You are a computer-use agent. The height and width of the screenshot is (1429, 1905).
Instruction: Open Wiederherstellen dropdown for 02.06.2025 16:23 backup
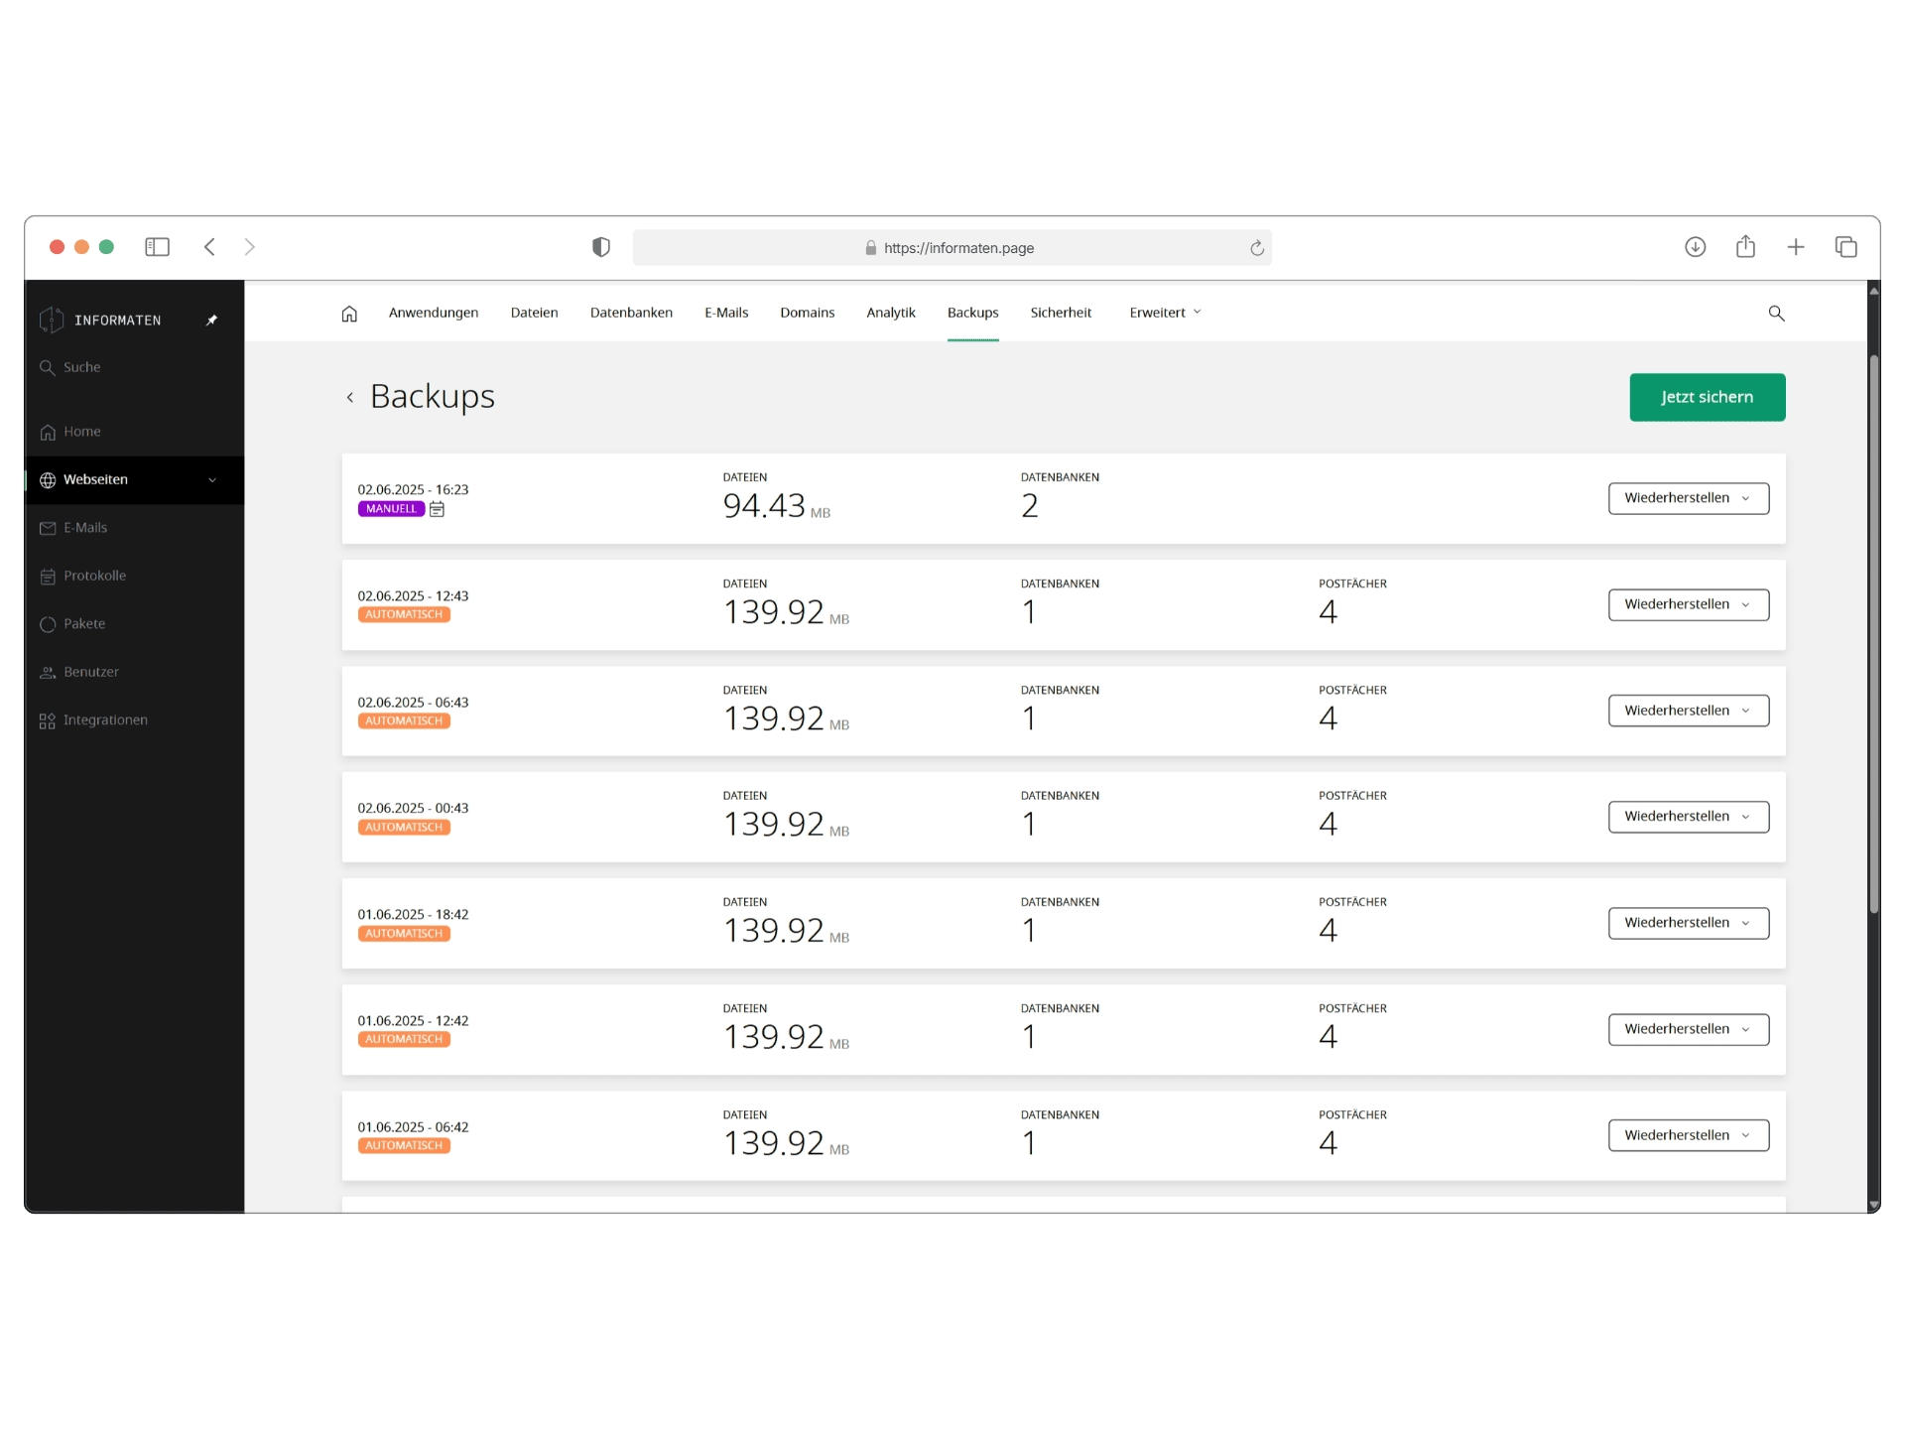[x=1688, y=498]
